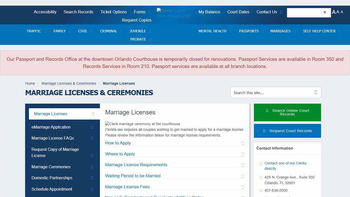Viewport: 350px width, 197px height.
Task: Click the icon beside Schedule Appointment
Action: [92, 189]
